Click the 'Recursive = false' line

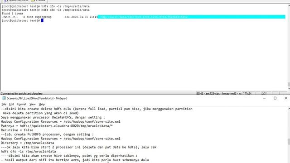point(17,130)
